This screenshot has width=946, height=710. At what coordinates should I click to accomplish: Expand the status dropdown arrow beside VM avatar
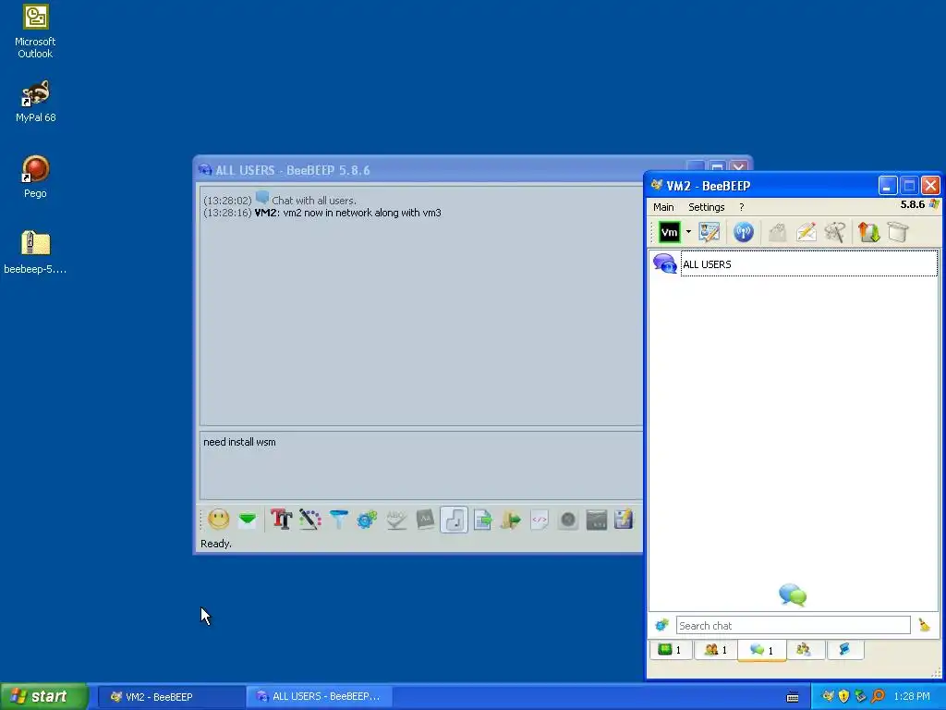pos(688,232)
